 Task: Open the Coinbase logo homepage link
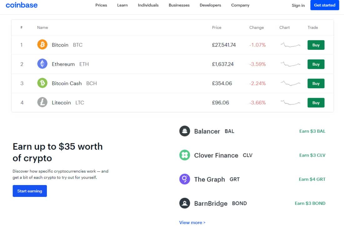(21, 5)
